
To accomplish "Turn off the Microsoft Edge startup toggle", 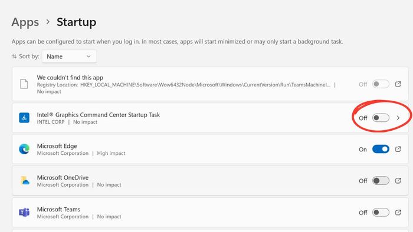I will coord(381,149).
